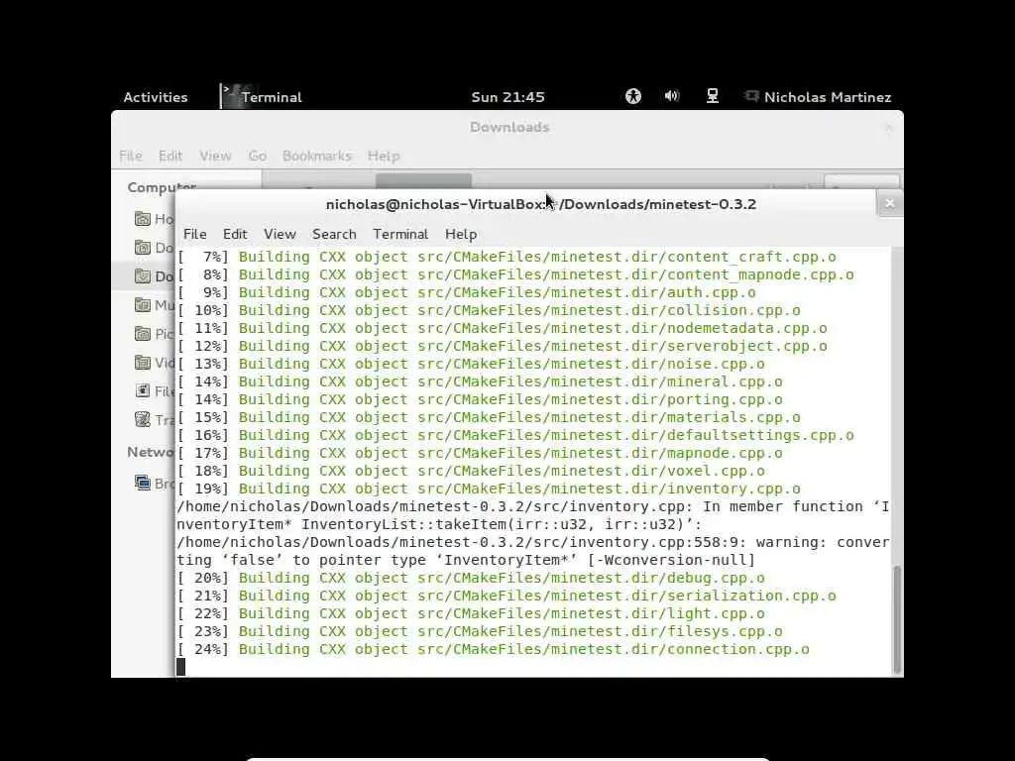1015x761 pixels.
Task: Click the line building auth.cpp.o
Action: (467, 292)
